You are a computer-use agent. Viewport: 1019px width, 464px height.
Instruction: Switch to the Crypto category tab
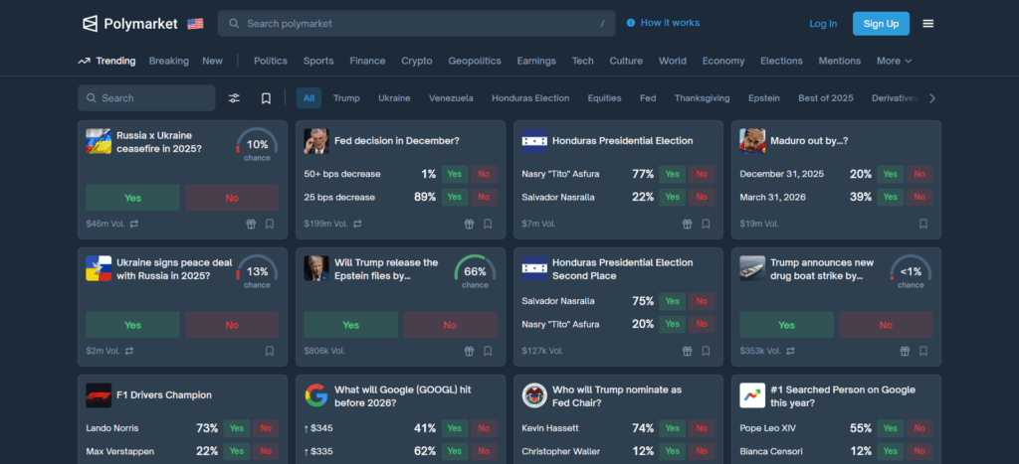[416, 61]
